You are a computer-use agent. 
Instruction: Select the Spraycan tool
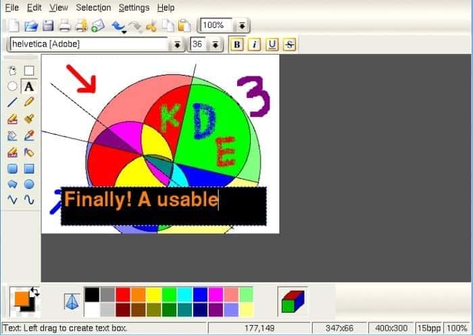(29, 152)
